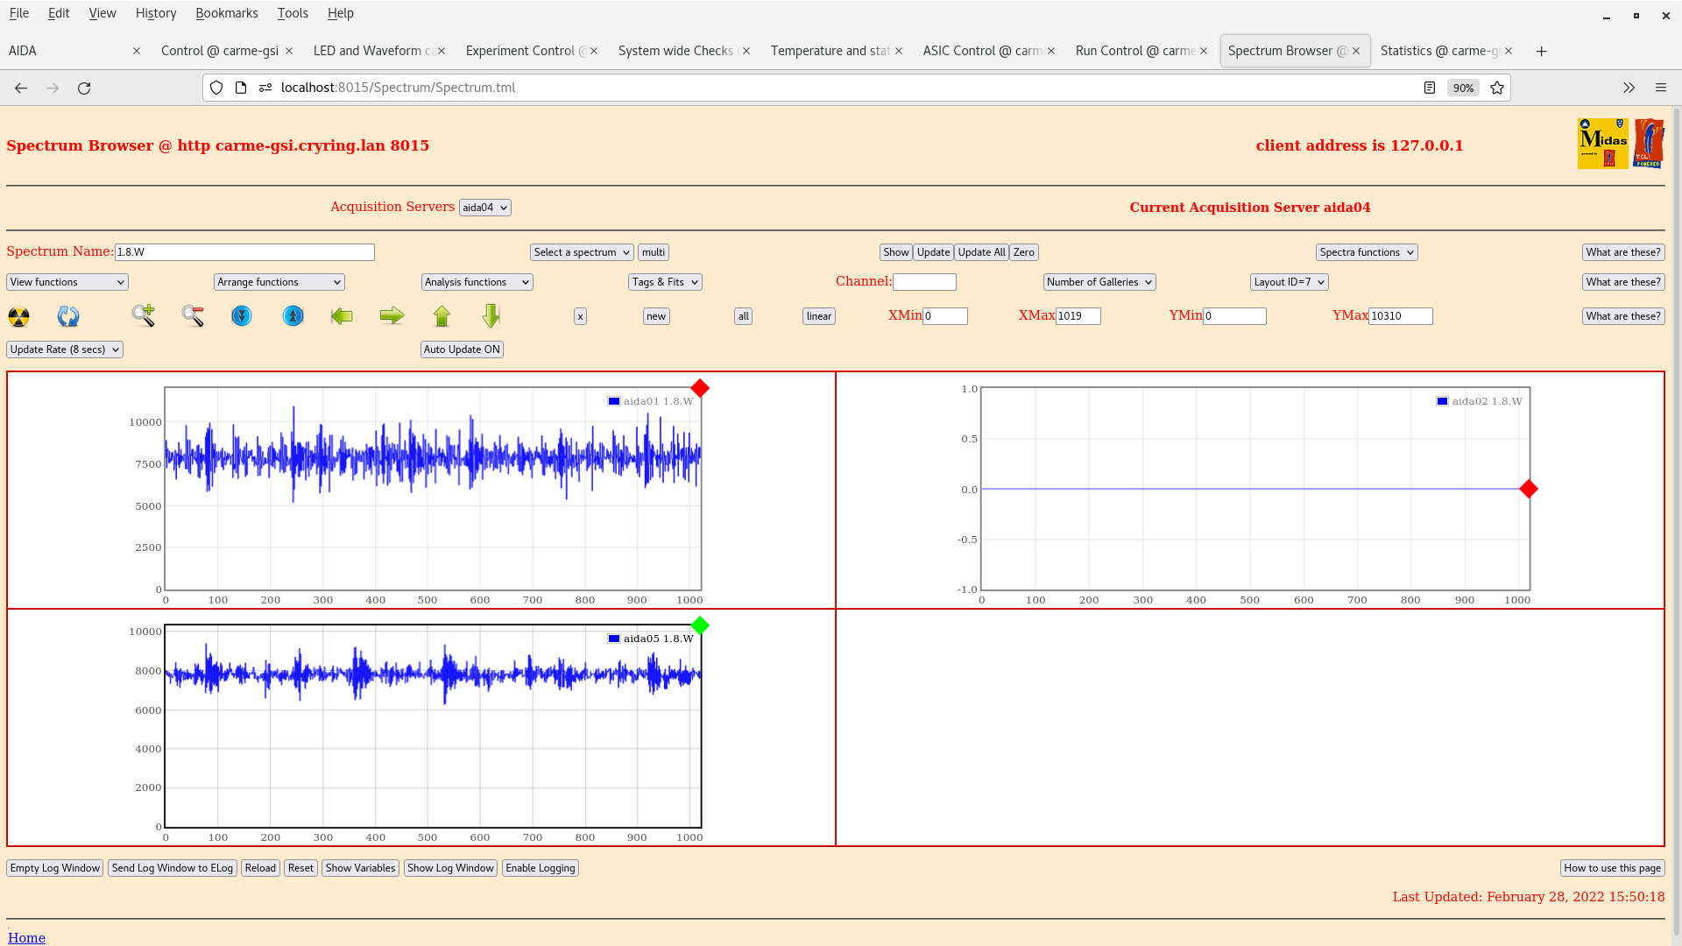Open Layout ID=7 dropdown
Viewport: 1682px width, 946px height.
1289,282
